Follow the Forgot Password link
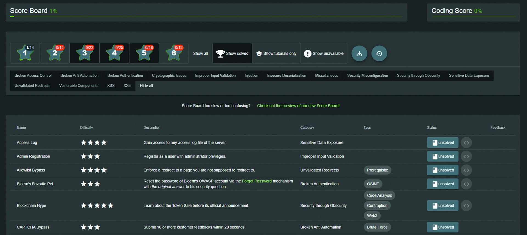Viewport: 527px width, 235px height. (x=257, y=181)
